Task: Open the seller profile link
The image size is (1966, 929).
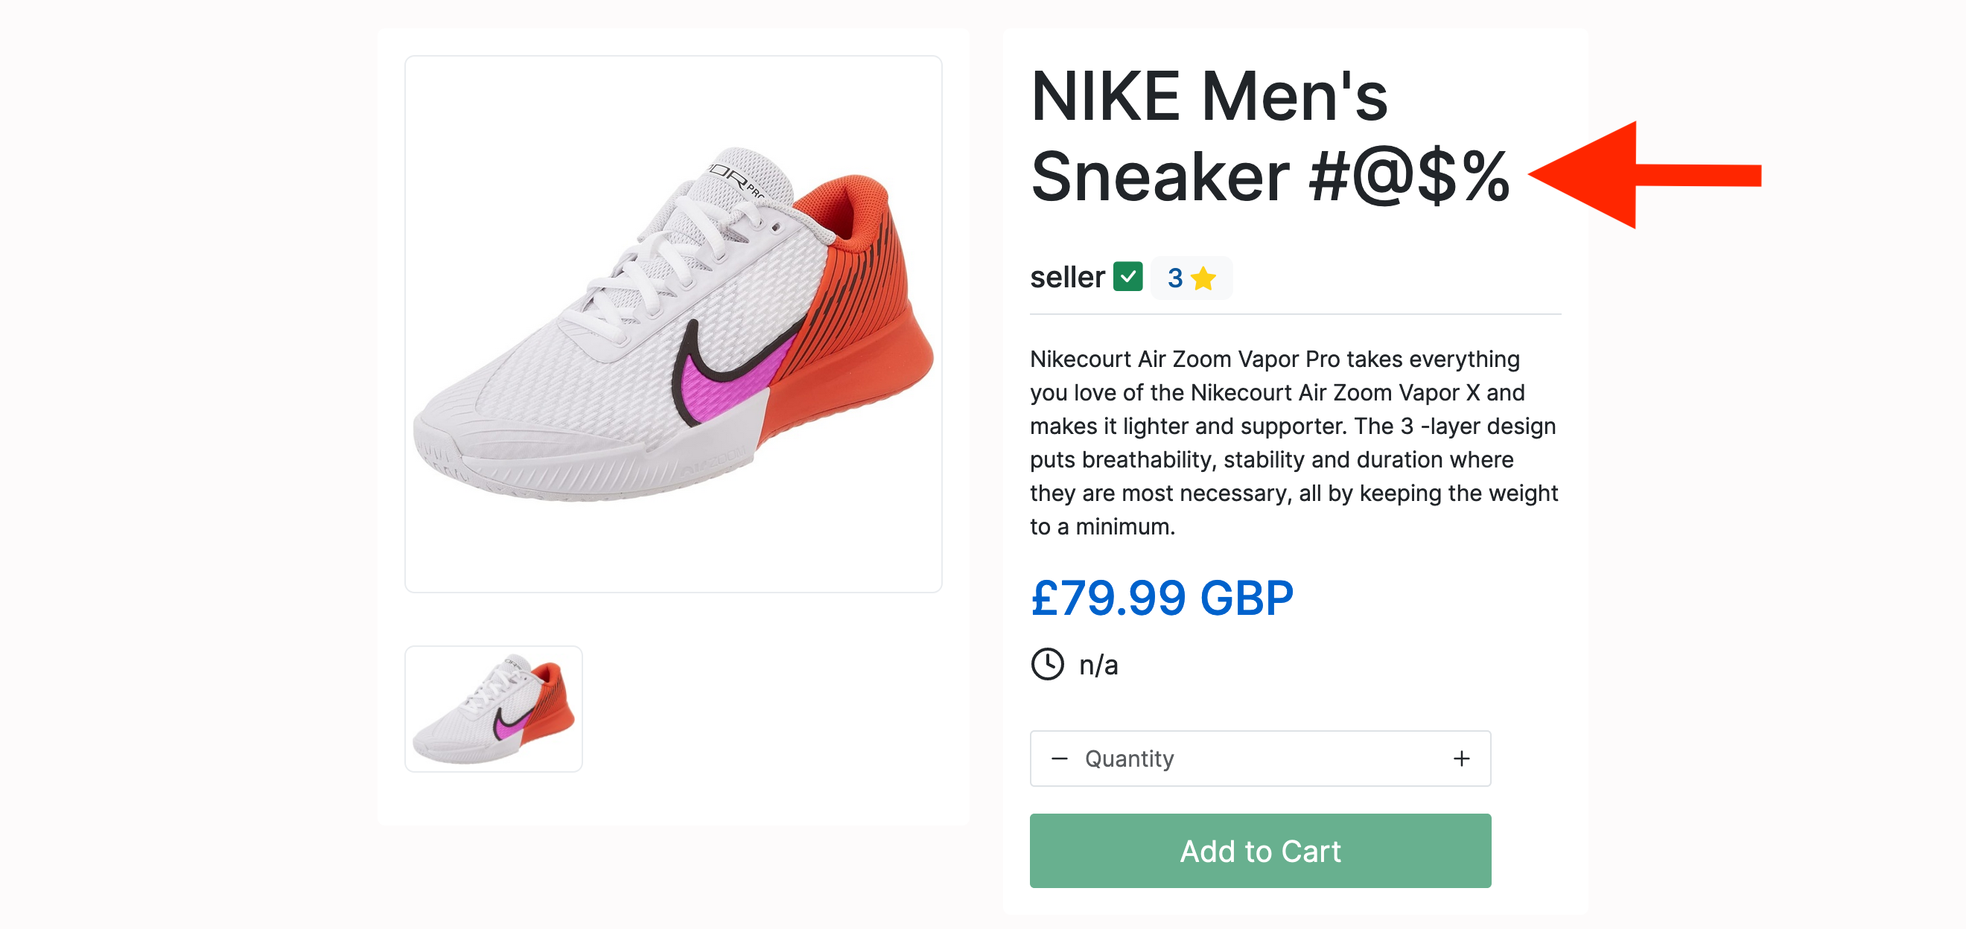Action: coord(1066,277)
